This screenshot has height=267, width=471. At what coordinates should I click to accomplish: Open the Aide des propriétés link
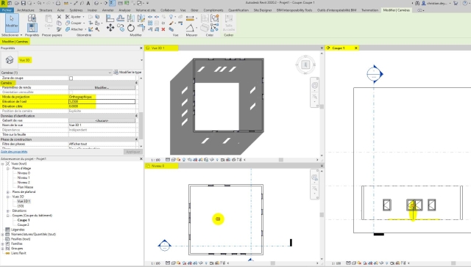[x=14, y=152]
